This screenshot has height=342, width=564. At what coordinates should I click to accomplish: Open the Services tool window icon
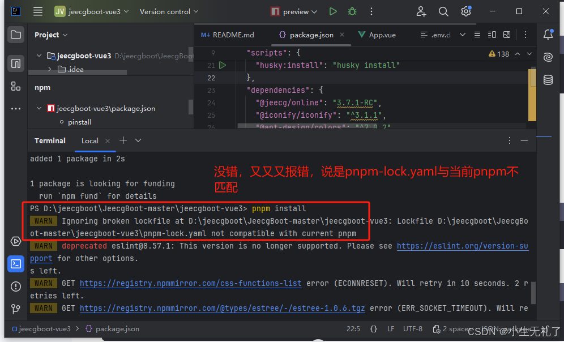[16, 241]
